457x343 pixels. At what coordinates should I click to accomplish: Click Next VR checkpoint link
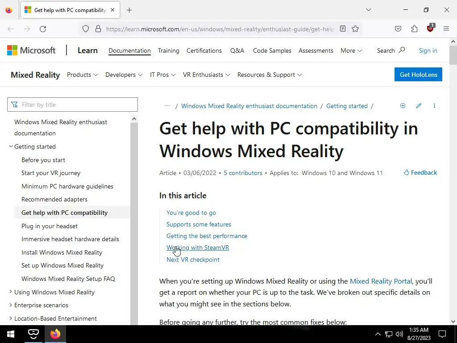coord(193,259)
